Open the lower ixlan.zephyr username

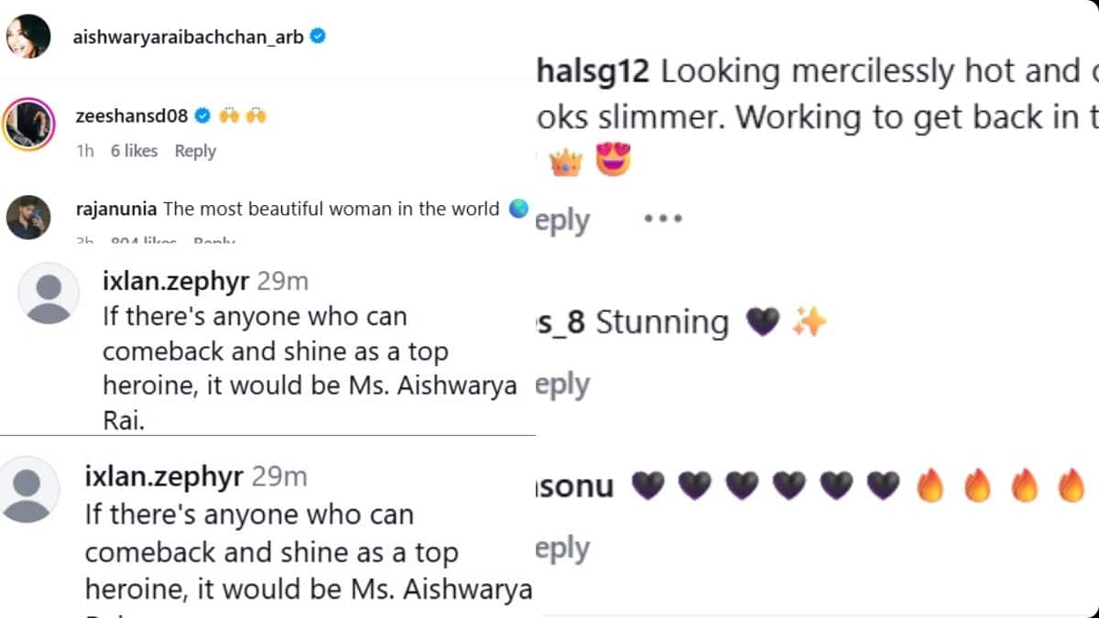click(164, 476)
